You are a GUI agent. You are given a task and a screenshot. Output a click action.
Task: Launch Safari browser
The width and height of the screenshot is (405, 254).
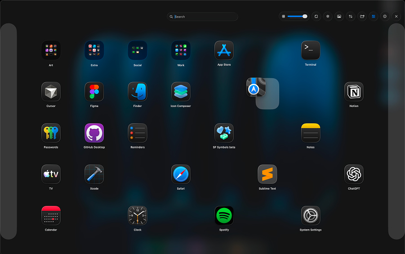tap(181, 174)
